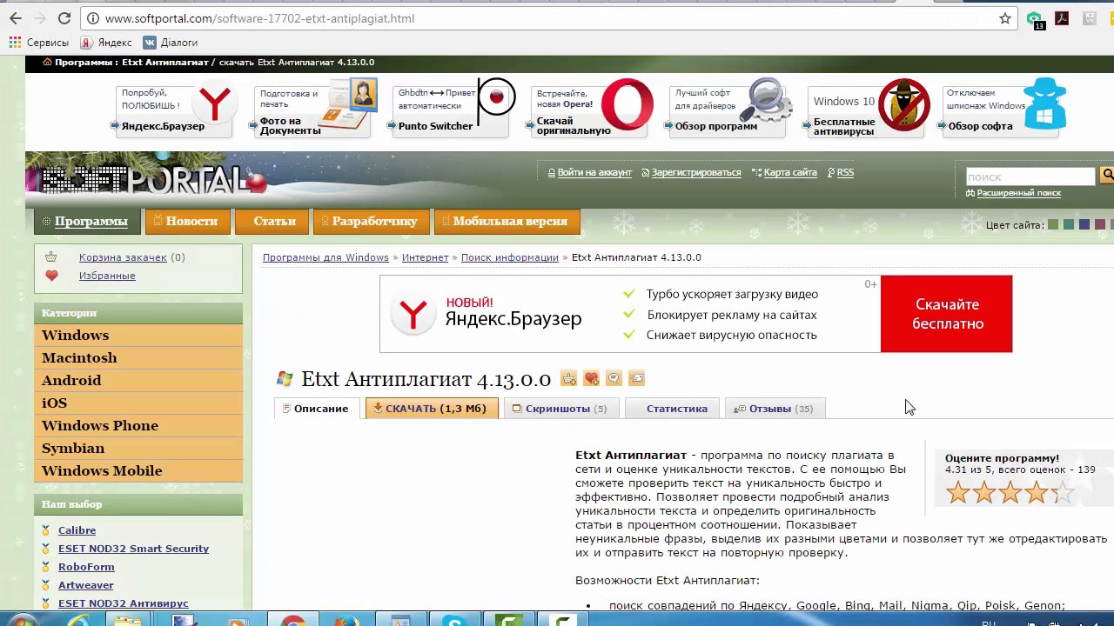Click the mail icon beside the title
This screenshot has height=626, width=1114.
[x=636, y=378]
